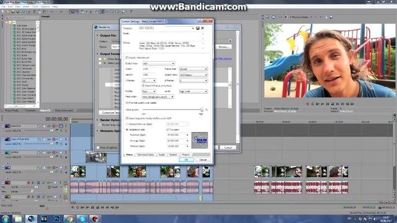Toggle Insert sequence header before every GOP

coord(127,118)
